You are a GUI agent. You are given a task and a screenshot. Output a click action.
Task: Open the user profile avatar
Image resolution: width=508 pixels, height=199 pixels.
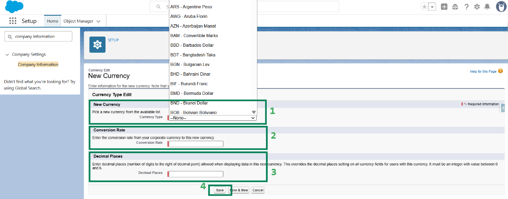coord(502,6)
